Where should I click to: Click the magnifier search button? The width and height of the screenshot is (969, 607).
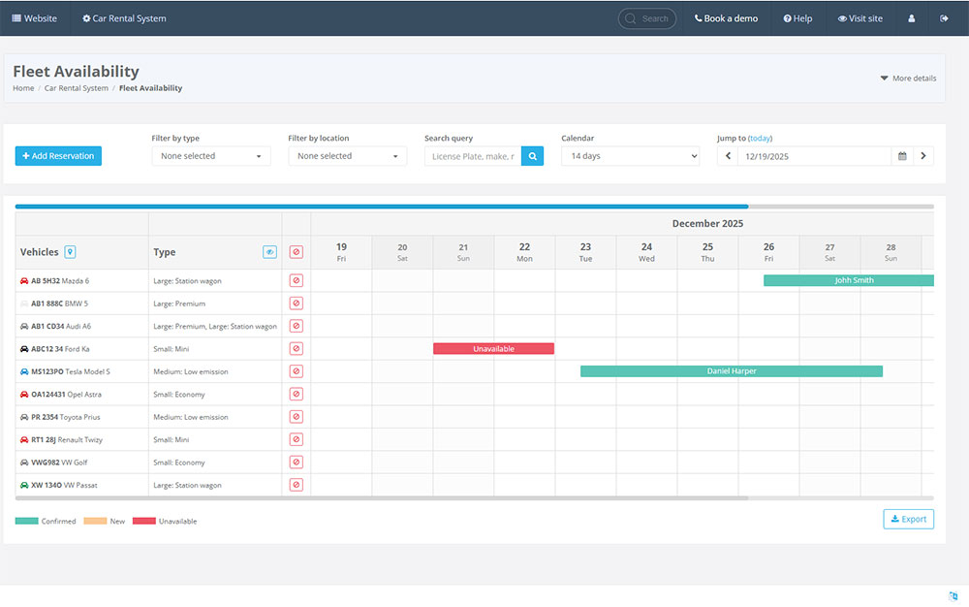coord(532,156)
